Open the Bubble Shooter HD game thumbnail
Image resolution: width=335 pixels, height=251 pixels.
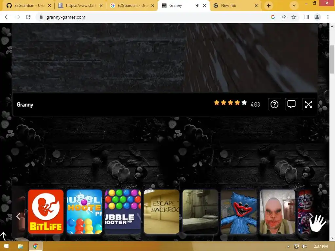point(123,211)
